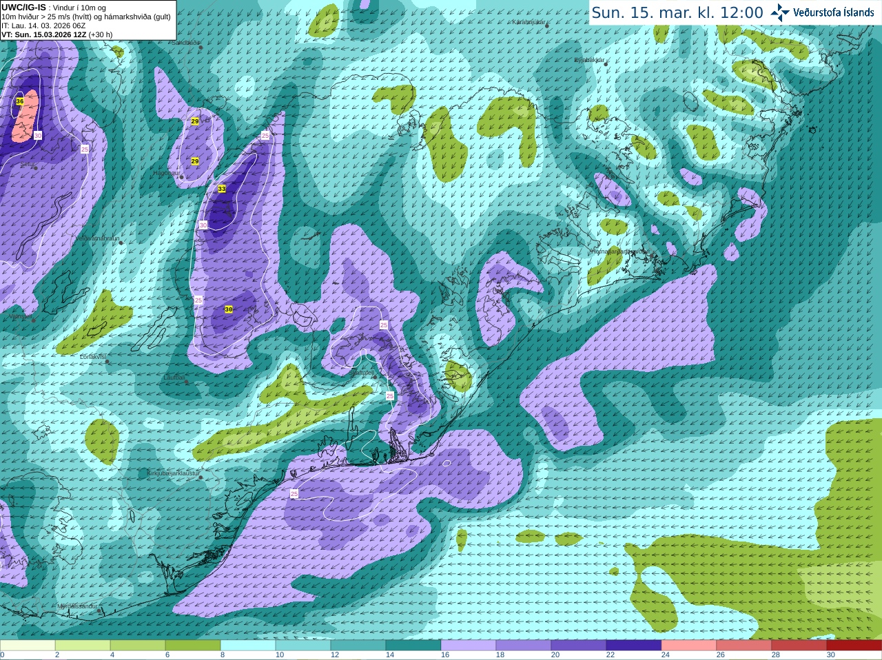Click the 26–28 m/s legend swatch

(x=744, y=646)
